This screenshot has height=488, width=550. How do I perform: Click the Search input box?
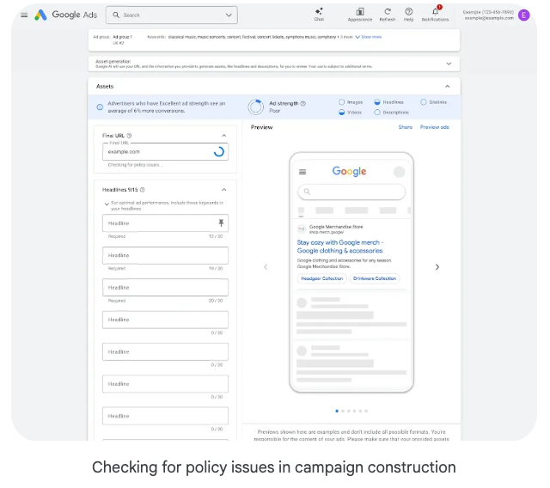click(x=172, y=15)
